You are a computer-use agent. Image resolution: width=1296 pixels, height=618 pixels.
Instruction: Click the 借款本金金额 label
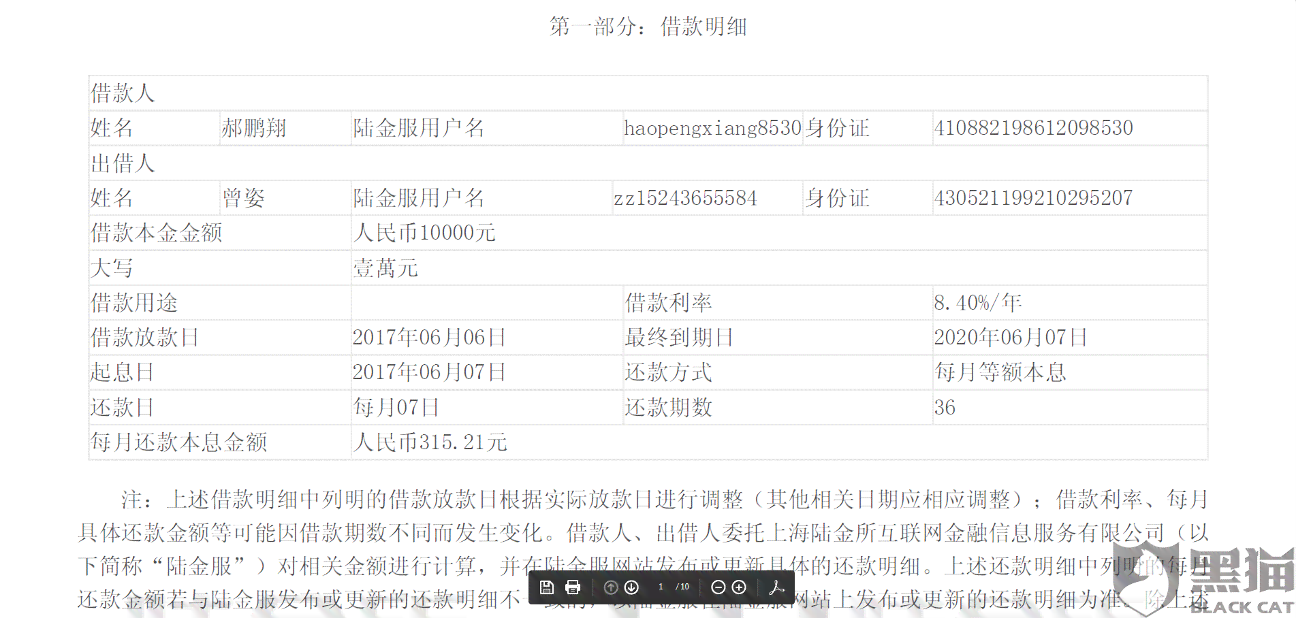click(x=157, y=233)
